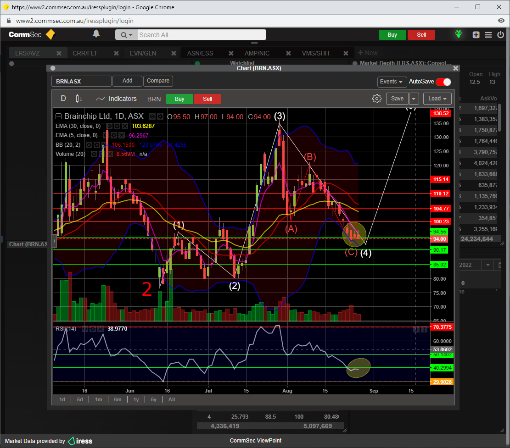Click the notifications bell icon

96,34
